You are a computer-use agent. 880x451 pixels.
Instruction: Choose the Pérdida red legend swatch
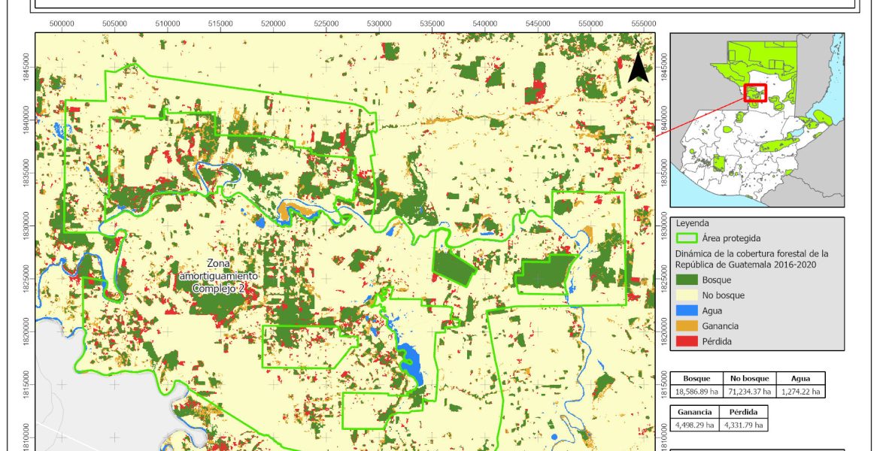[x=688, y=341]
